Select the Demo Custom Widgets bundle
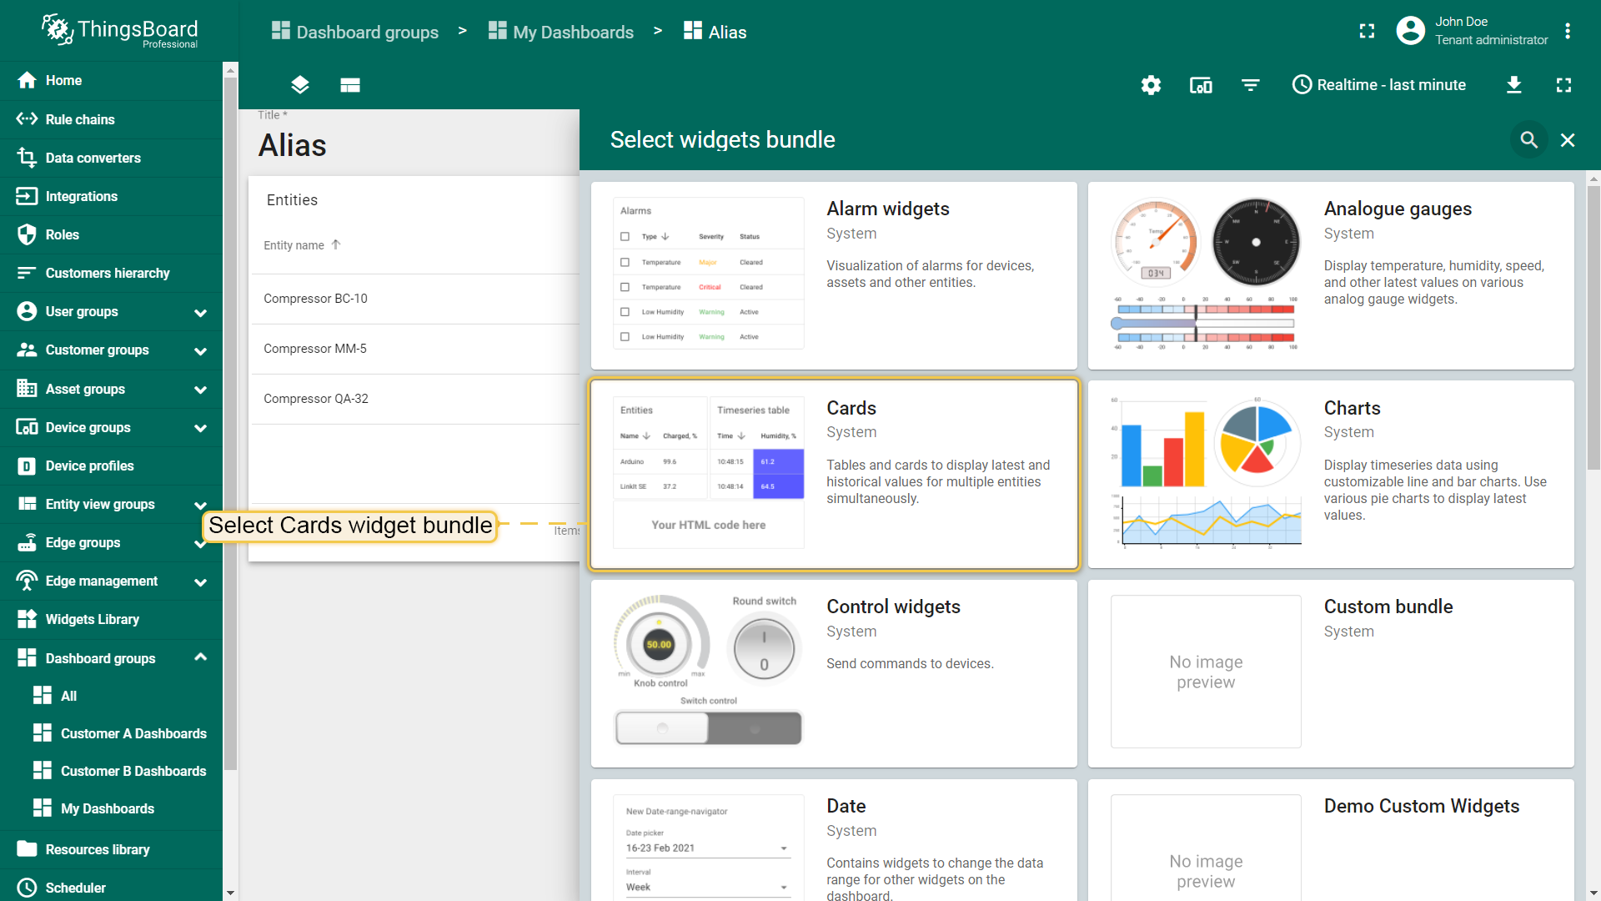The height and width of the screenshot is (901, 1601). [x=1331, y=840]
